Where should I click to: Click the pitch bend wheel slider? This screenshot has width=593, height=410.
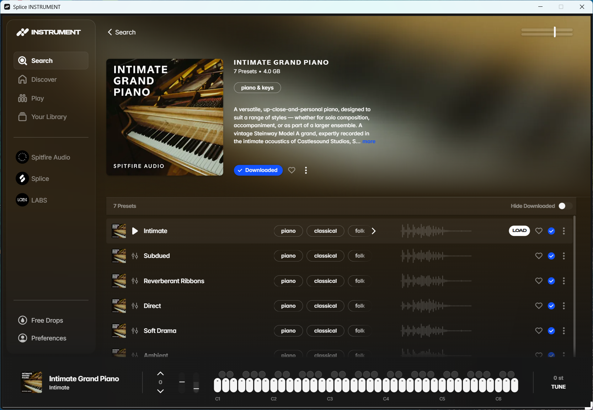(182, 383)
